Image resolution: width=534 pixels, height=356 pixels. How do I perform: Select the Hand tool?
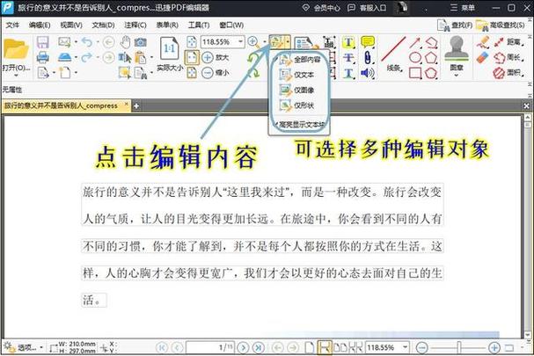(125, 42)
